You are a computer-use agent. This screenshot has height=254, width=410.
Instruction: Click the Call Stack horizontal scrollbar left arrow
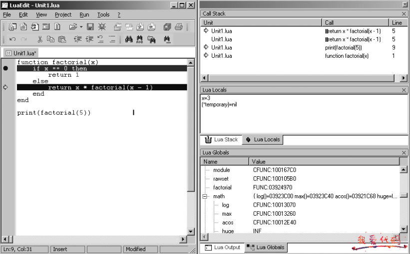click(205, 78)
